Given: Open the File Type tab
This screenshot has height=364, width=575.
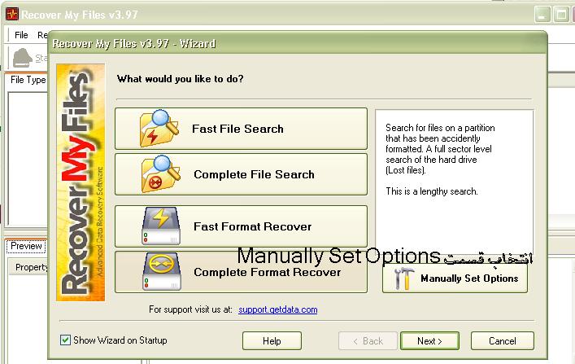Looking at the screenshot, I should 28,80.
